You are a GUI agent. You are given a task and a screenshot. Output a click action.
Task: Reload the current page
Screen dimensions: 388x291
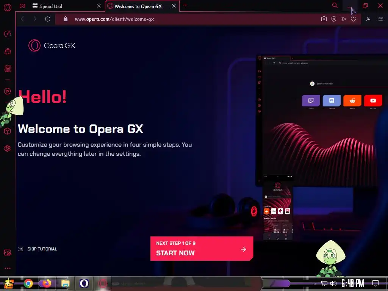[x=47, y=19]
